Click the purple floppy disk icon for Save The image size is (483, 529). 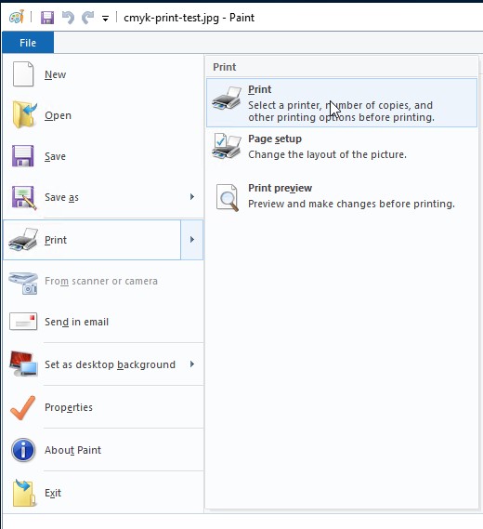pos(23,156)
